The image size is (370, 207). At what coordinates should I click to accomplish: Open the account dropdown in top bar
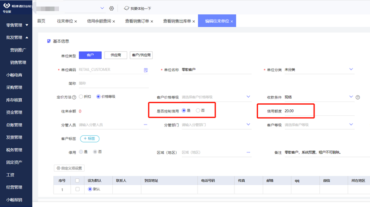pos(102,8)
